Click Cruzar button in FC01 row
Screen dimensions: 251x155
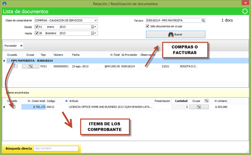point(30,66)
